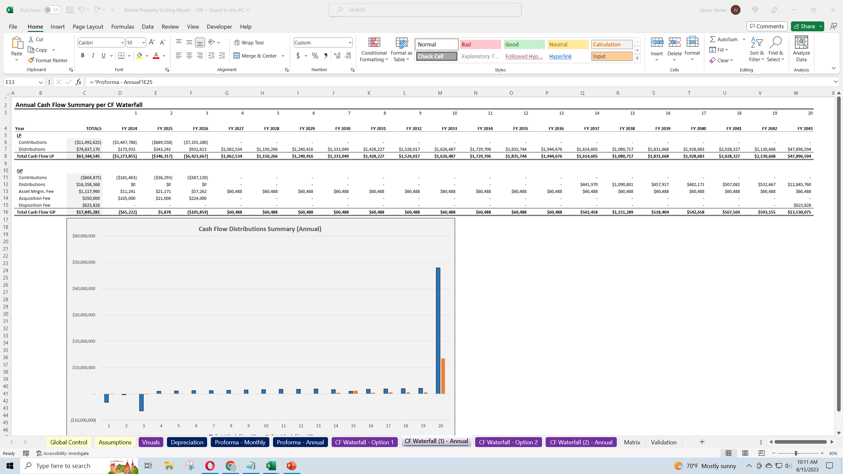Open the Page Layout ribbon tab
The image size is (843, 474).
click(88, 26)
